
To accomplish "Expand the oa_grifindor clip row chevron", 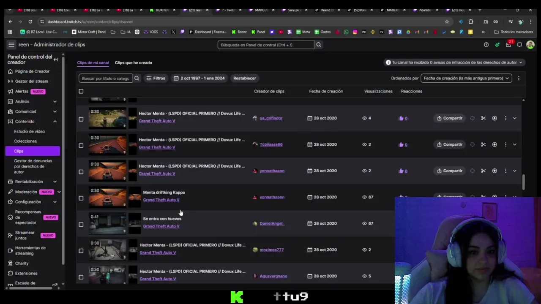I will tap(514, 118).
